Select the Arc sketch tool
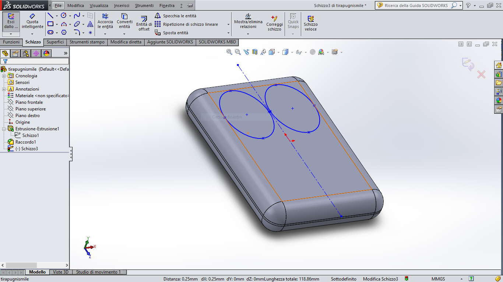Screen dimensions: 503x282 (64, 24)
